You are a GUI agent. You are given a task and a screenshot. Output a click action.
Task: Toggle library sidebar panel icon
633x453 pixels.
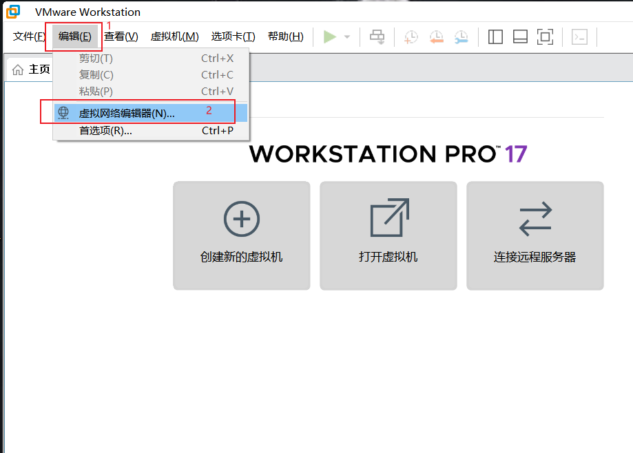point(495,36)
